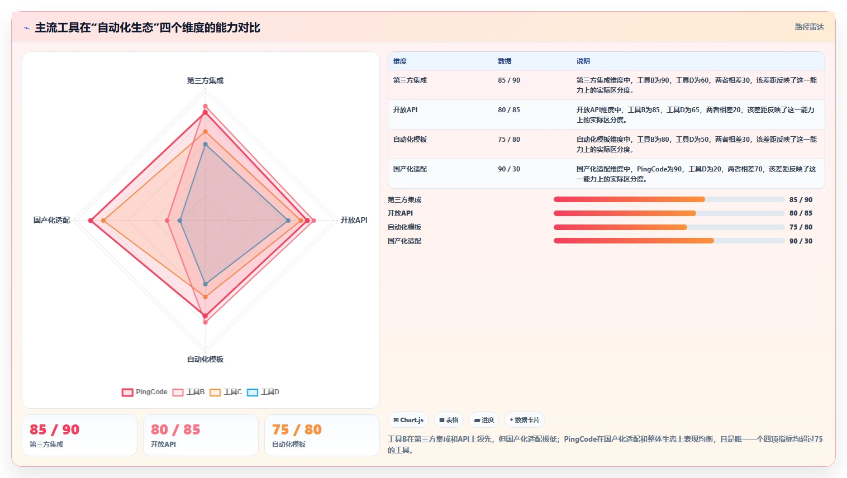Image resolution: width=847 pixels, height=478 pixels.
Task: Click the 开放API progress bar
Action: pos(669,213)
